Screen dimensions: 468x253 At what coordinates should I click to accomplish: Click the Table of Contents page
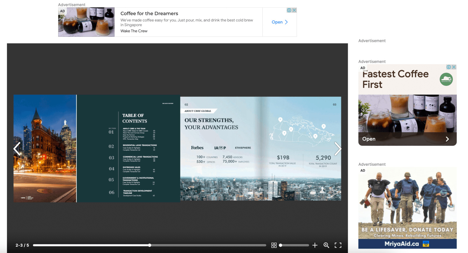point(128,148)
